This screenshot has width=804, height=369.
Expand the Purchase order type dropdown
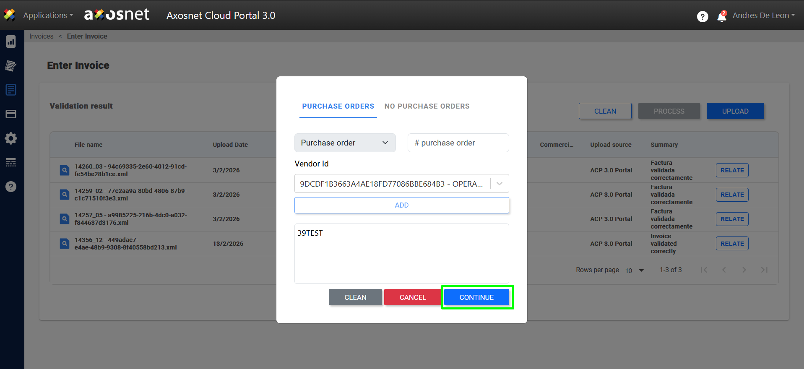tap(345, 143)
